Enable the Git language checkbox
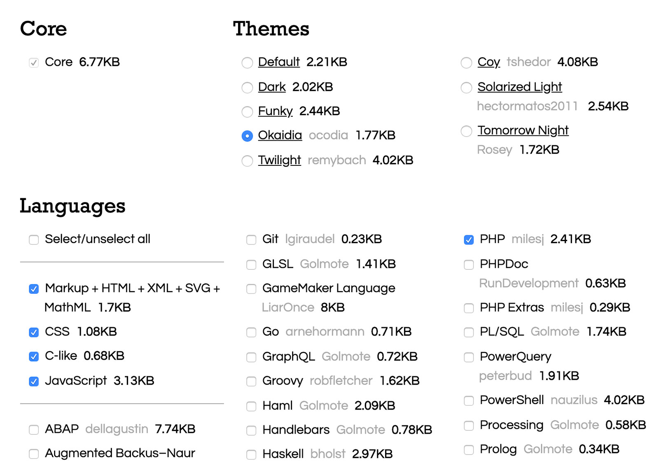The width and height of the screenshot is (659, 462). [251, 239]
